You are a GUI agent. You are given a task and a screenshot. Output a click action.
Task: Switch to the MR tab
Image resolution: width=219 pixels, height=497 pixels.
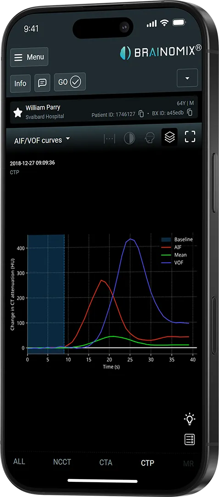[188, 464]
